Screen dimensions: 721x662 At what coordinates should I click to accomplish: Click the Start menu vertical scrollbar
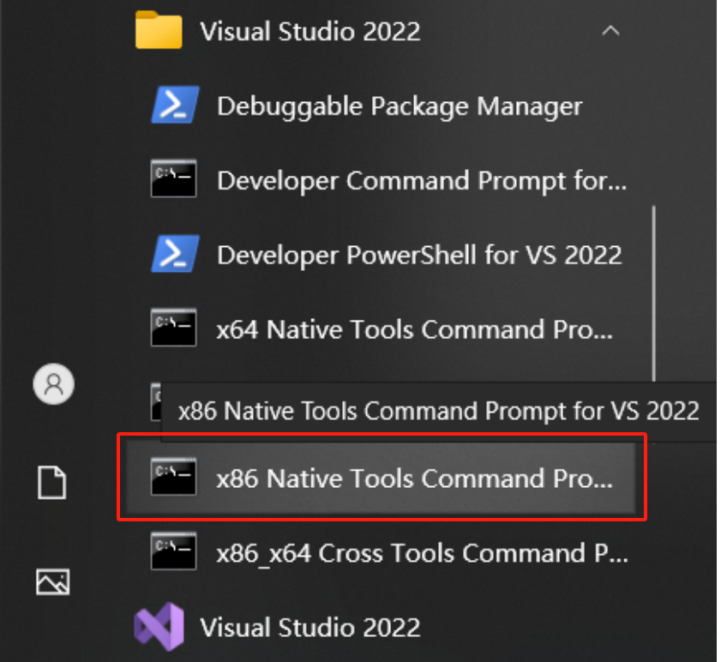coord(653,293)
